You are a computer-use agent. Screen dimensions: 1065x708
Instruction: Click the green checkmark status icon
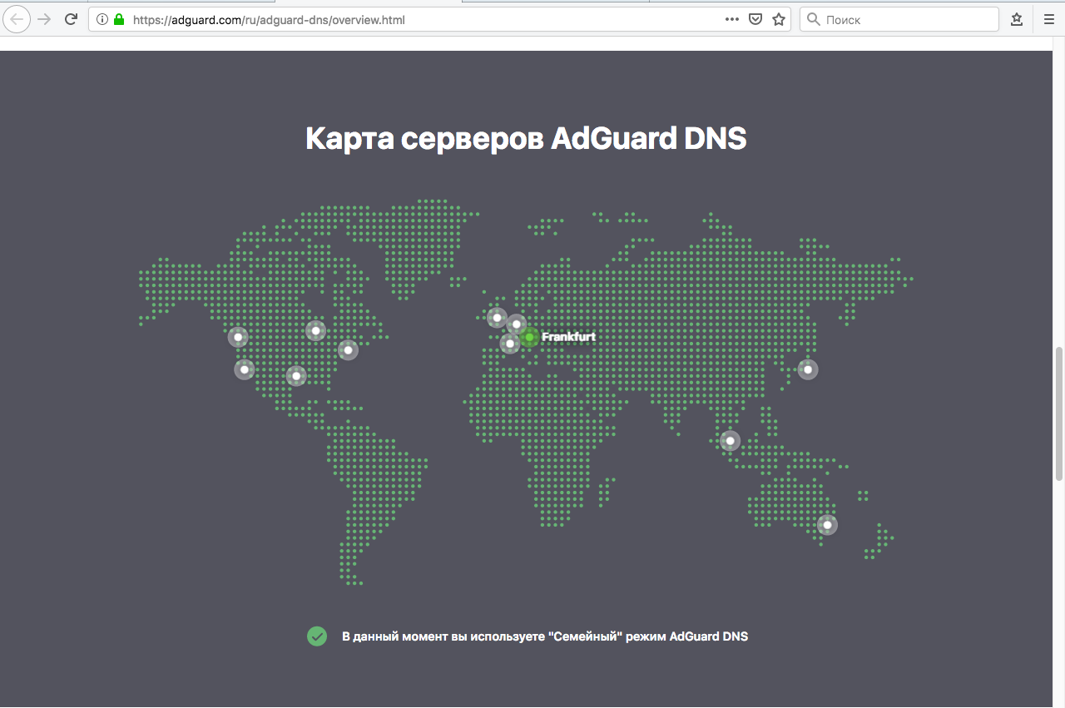[x=317, y=636]
